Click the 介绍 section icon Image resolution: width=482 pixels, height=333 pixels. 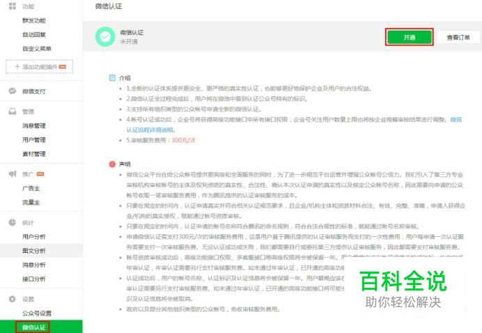112,78
